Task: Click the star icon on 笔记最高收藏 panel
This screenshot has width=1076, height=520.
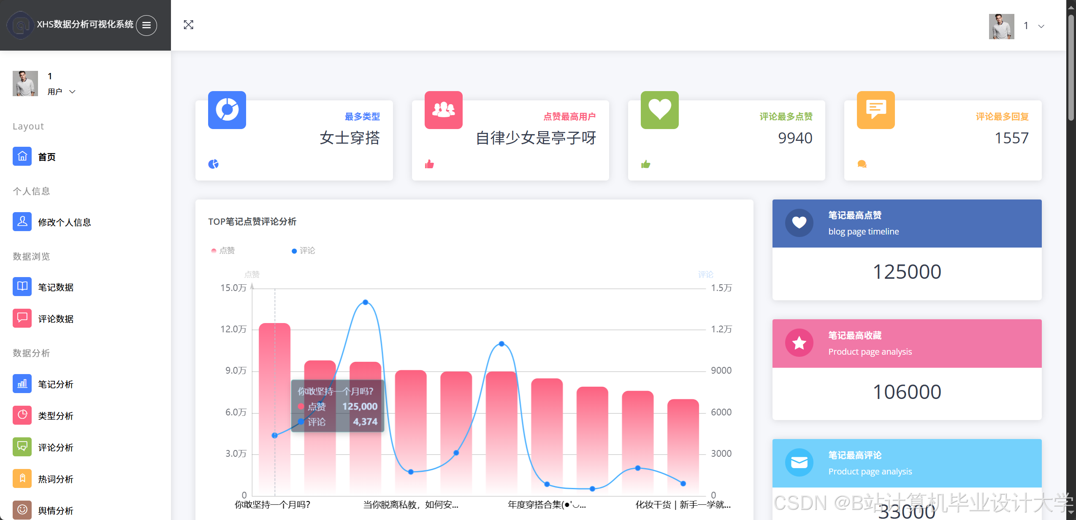Action: (x=799, y=342)
